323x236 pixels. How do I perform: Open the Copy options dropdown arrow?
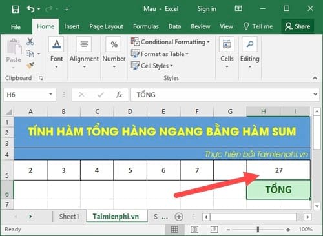point(39,54)
